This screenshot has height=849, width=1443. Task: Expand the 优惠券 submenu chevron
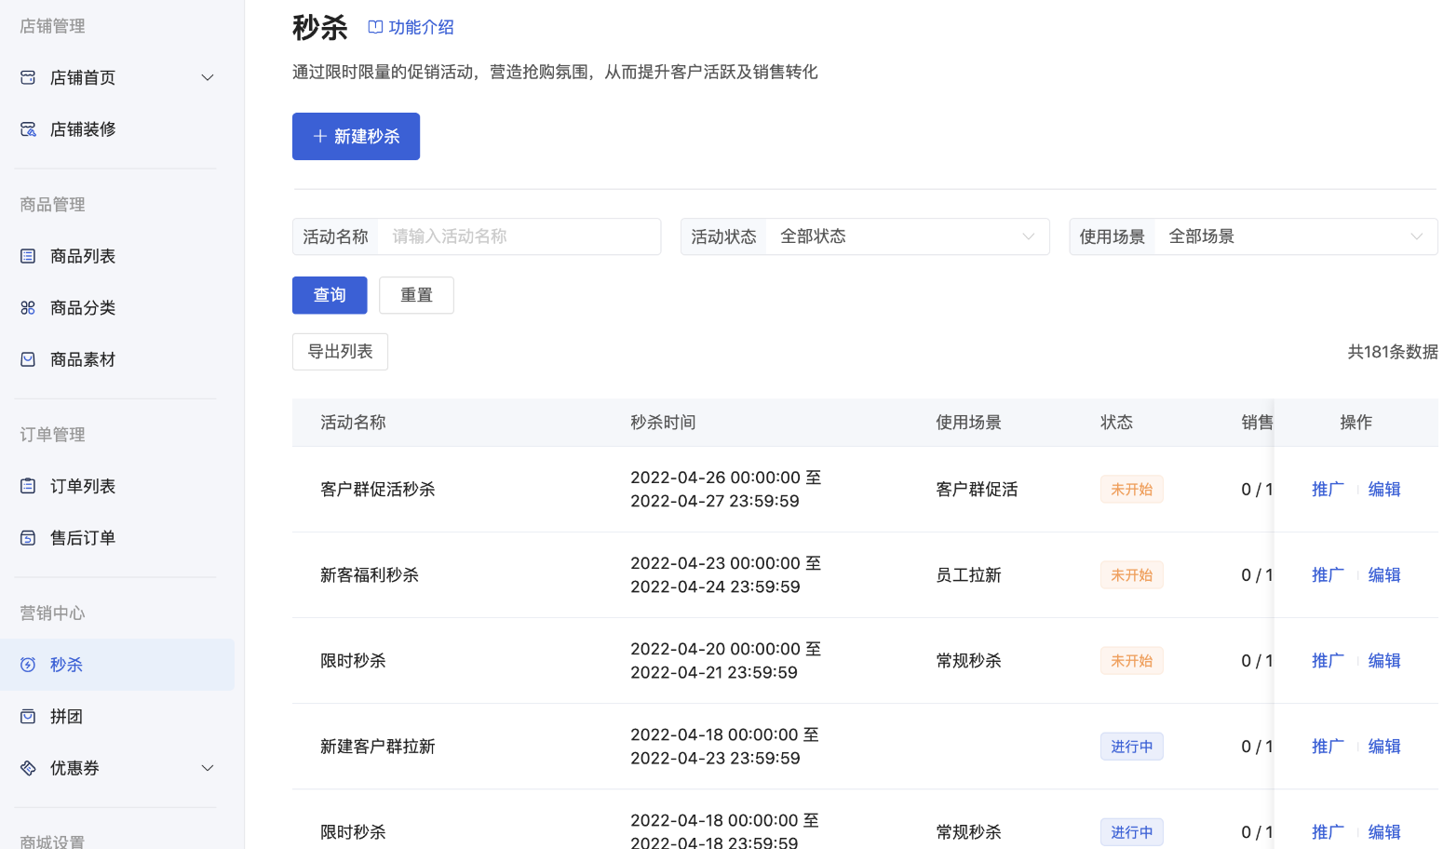coord(208,768)
